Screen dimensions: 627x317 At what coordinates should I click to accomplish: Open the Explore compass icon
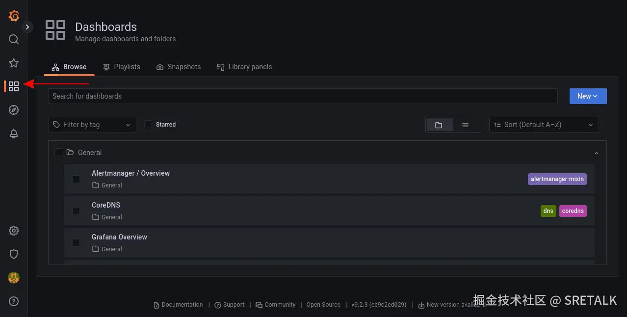tap(14, 110)
